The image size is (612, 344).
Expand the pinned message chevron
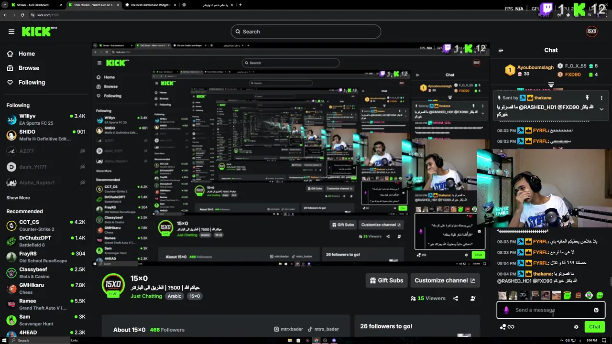point(601,109)
